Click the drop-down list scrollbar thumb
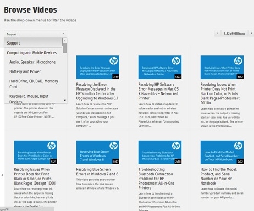 coord(65,48)
